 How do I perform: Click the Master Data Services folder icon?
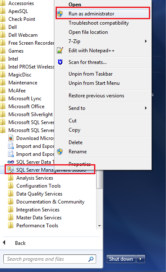[11, 218]
